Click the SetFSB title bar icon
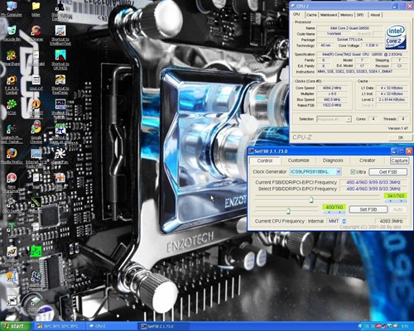Screen dimensions: 414x331 (x=251, y=151)
